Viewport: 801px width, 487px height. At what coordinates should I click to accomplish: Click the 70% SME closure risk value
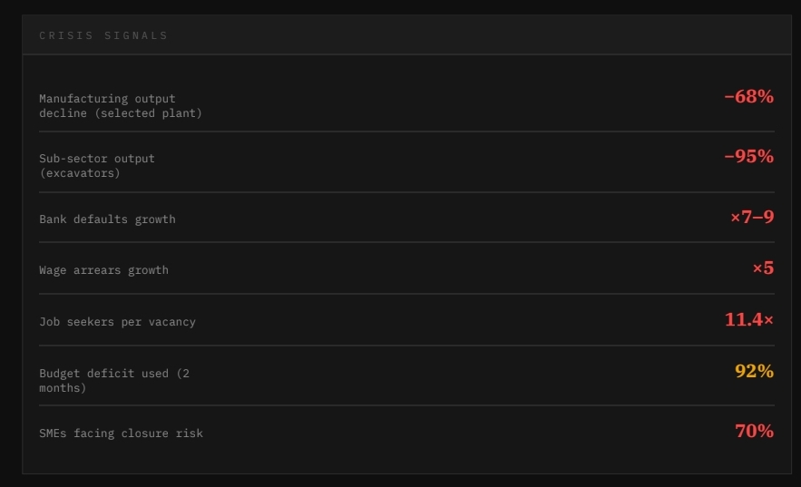(754, 432)
